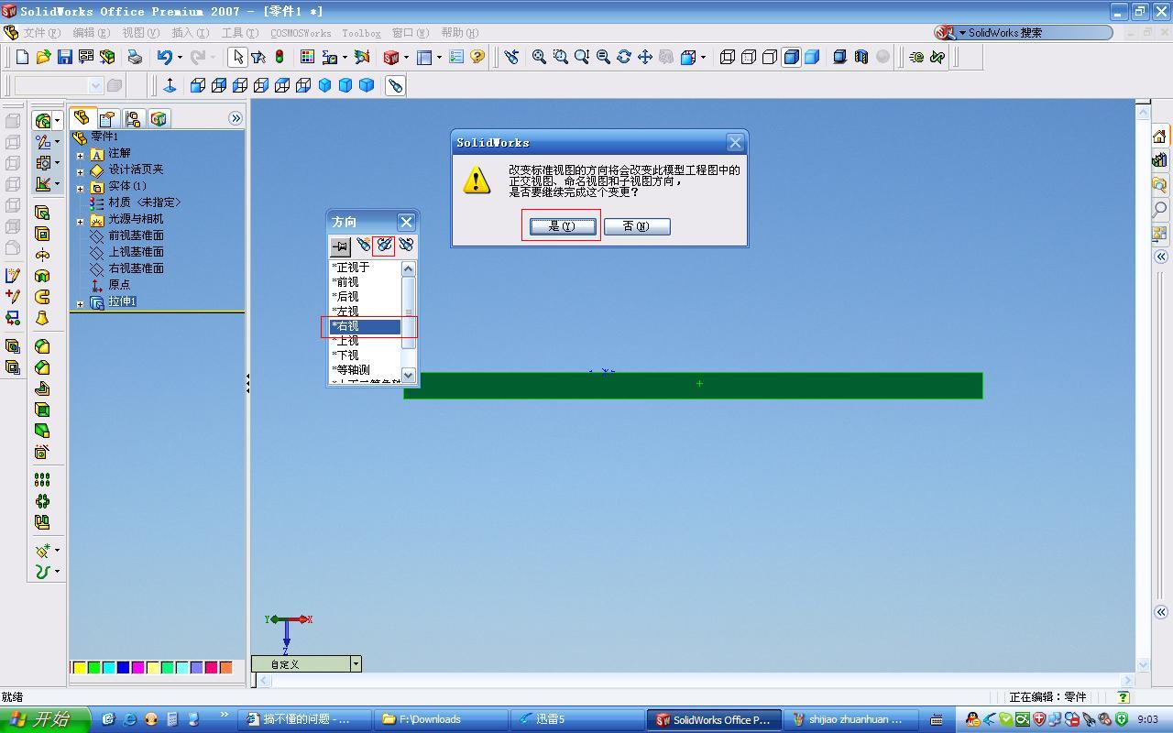
Task: Toggle the Section View icon
Action: click(x=861, y=57)
